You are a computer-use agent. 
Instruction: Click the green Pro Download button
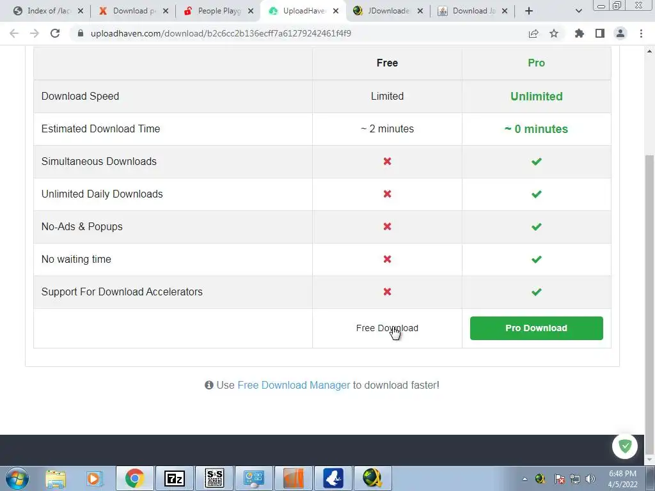point(537,328)
